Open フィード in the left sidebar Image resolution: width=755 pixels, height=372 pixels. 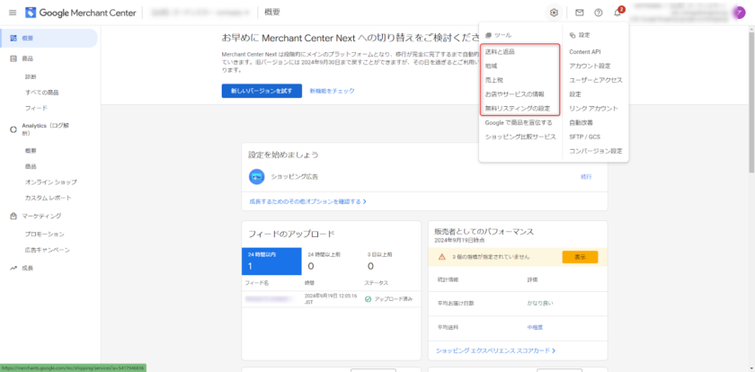point(36,108)
